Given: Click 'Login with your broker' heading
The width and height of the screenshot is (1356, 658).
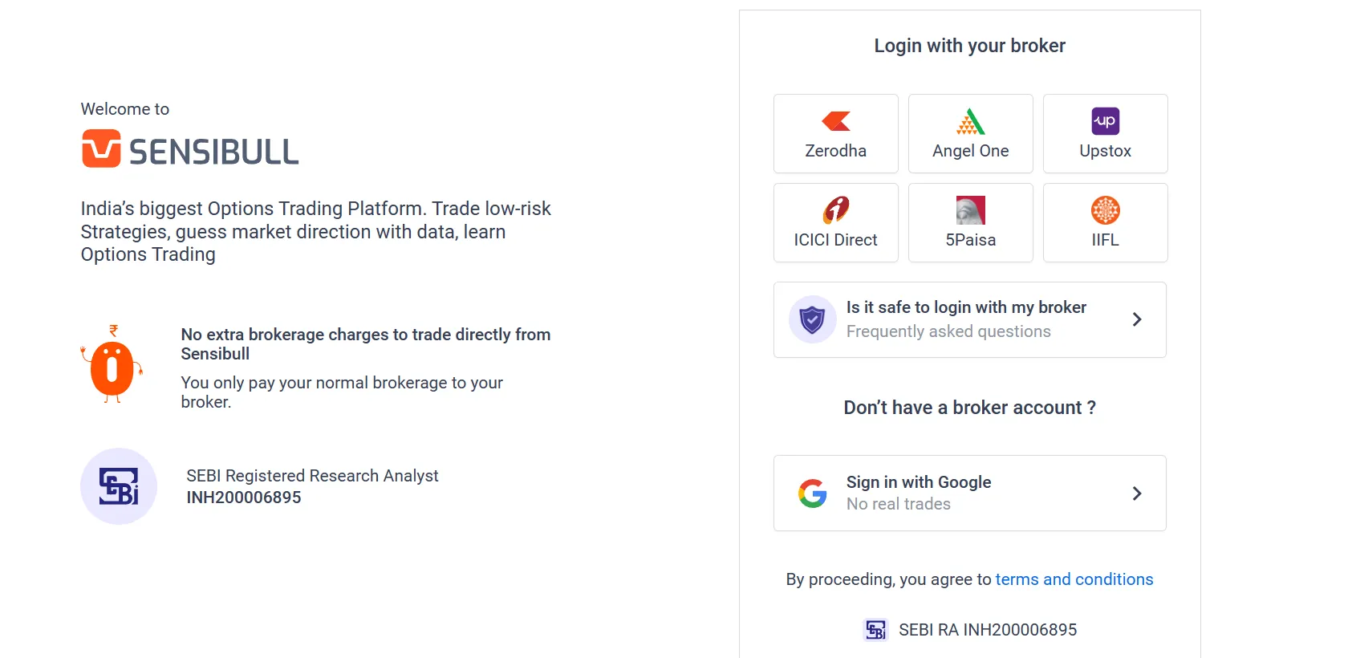Looking at the screenshot, I should pyautogui.click(x=969, y=46).
